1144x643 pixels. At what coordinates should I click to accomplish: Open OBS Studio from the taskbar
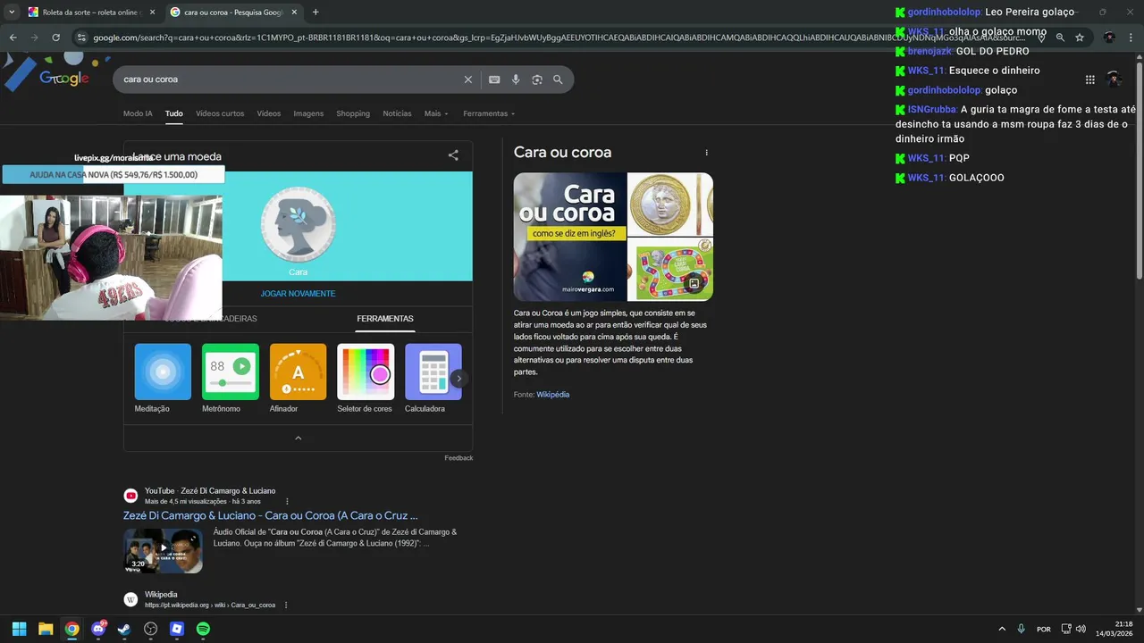[151, 629]
